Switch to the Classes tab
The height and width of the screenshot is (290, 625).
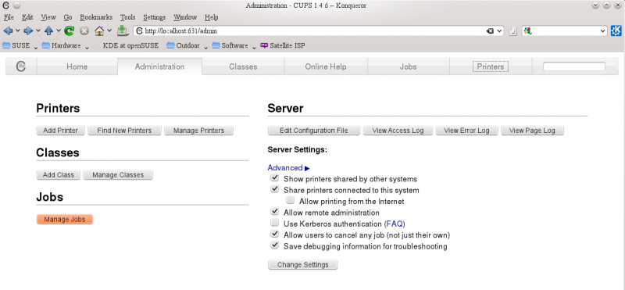tap(243, 66)
